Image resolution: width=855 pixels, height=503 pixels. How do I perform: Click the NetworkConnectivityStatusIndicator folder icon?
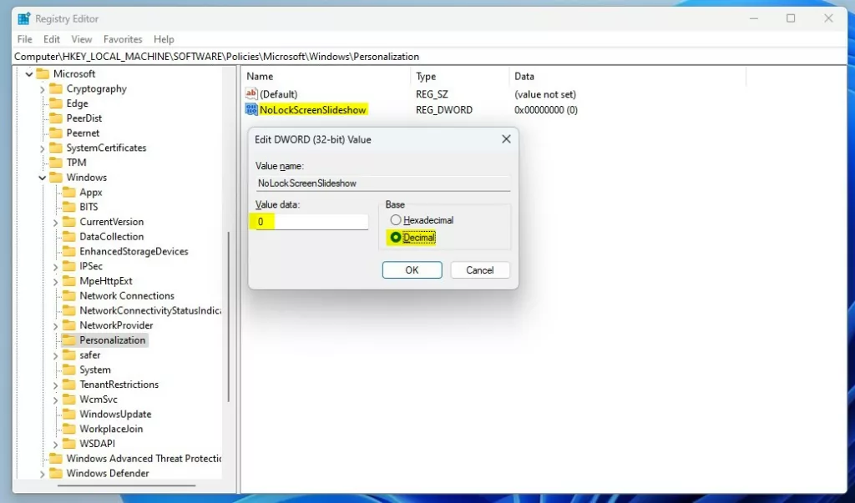click(68, 310)
